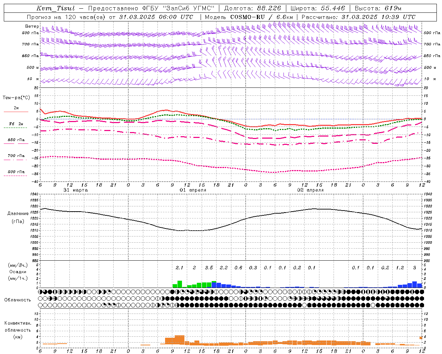Click the 'Конвективн.' convective label

point(18,323)
